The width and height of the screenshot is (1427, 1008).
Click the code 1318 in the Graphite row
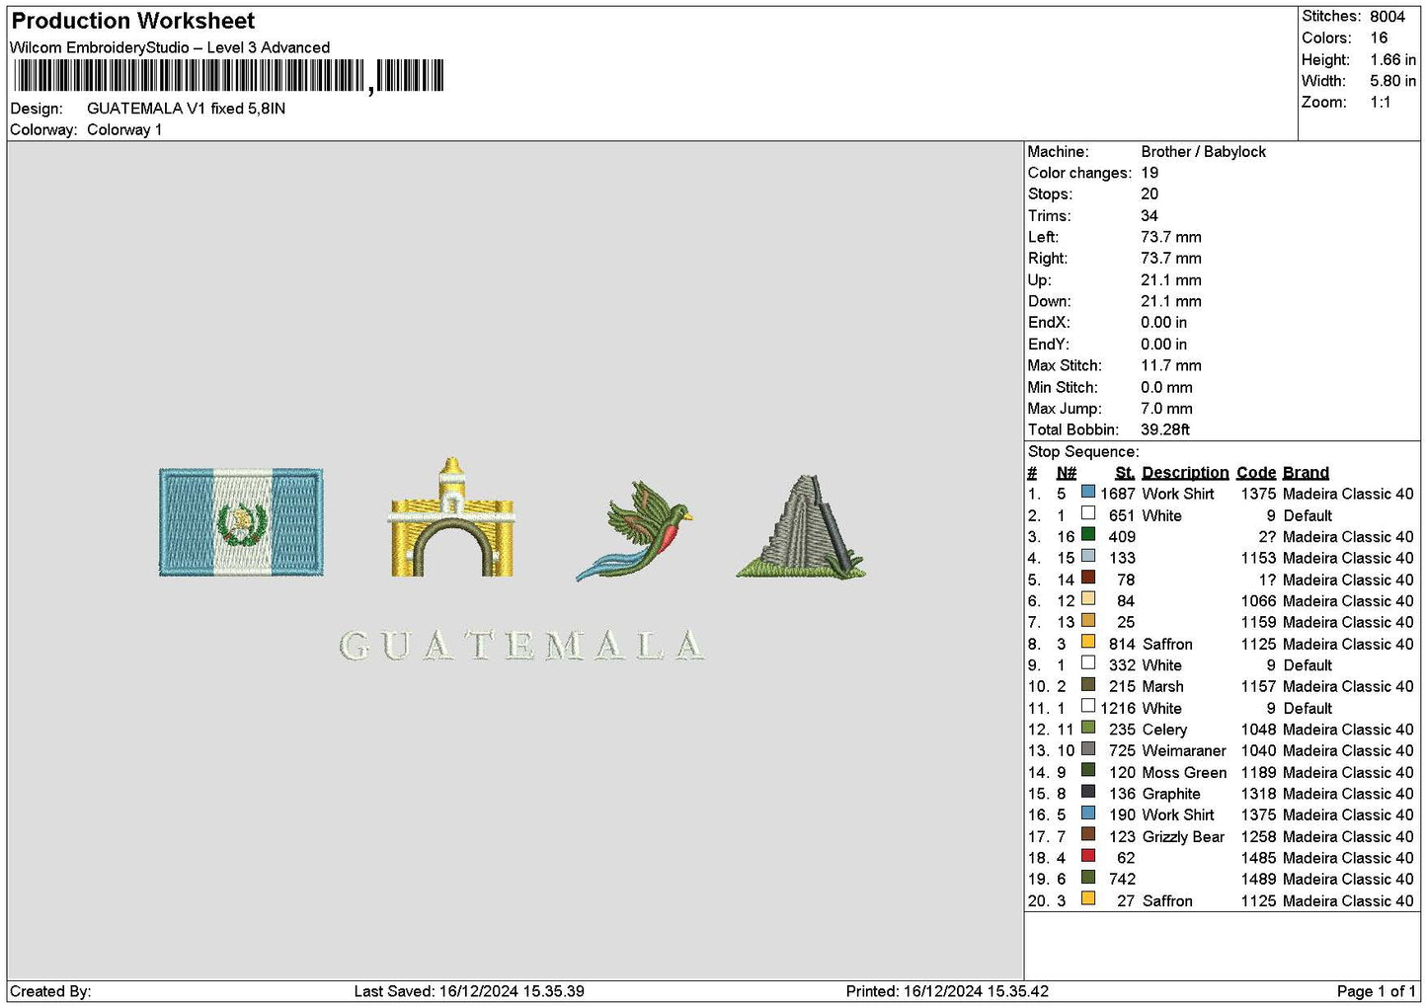tap(1258, 794)
